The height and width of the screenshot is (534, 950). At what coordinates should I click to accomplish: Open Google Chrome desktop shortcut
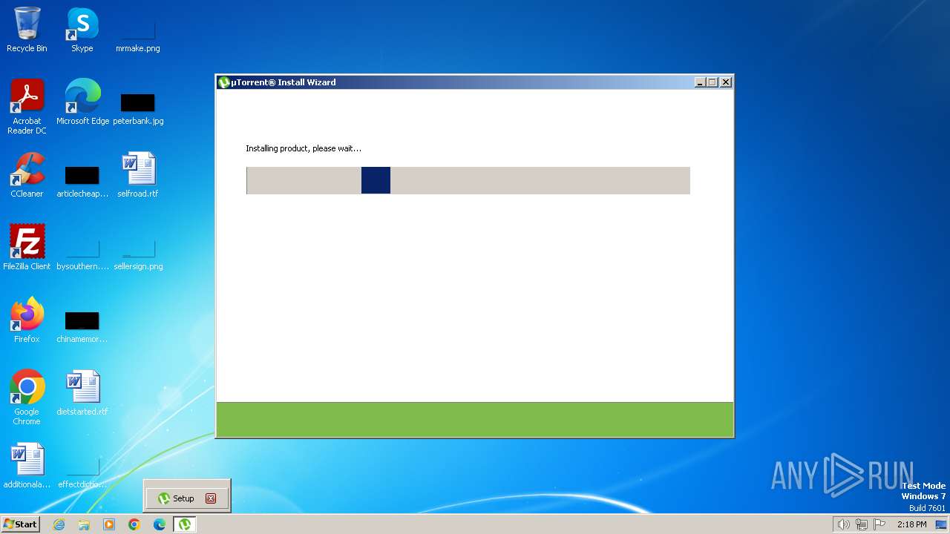pyautogui.click(x=27, y=398)
